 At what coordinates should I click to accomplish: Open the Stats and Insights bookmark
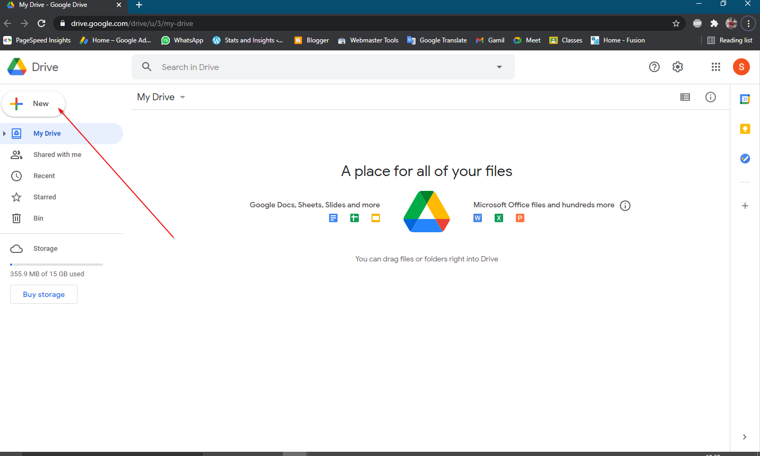[x=247, y=40]
